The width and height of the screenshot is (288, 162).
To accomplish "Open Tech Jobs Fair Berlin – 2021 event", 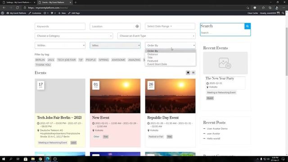I will [59, 117].
